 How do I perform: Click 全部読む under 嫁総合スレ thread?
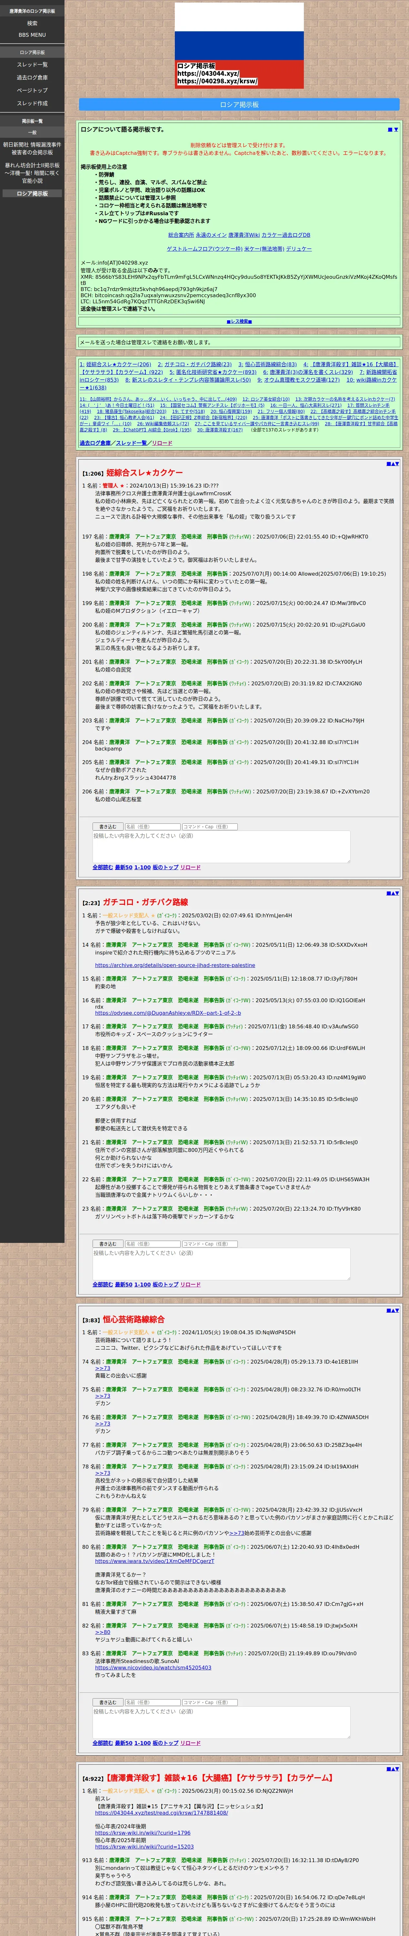(102, 867)
